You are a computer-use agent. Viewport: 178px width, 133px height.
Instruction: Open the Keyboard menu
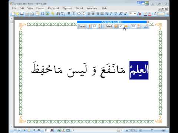[53, 8]
